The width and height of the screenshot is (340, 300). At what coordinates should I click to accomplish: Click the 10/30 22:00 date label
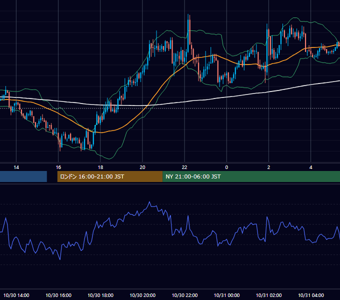pos(184,295)
